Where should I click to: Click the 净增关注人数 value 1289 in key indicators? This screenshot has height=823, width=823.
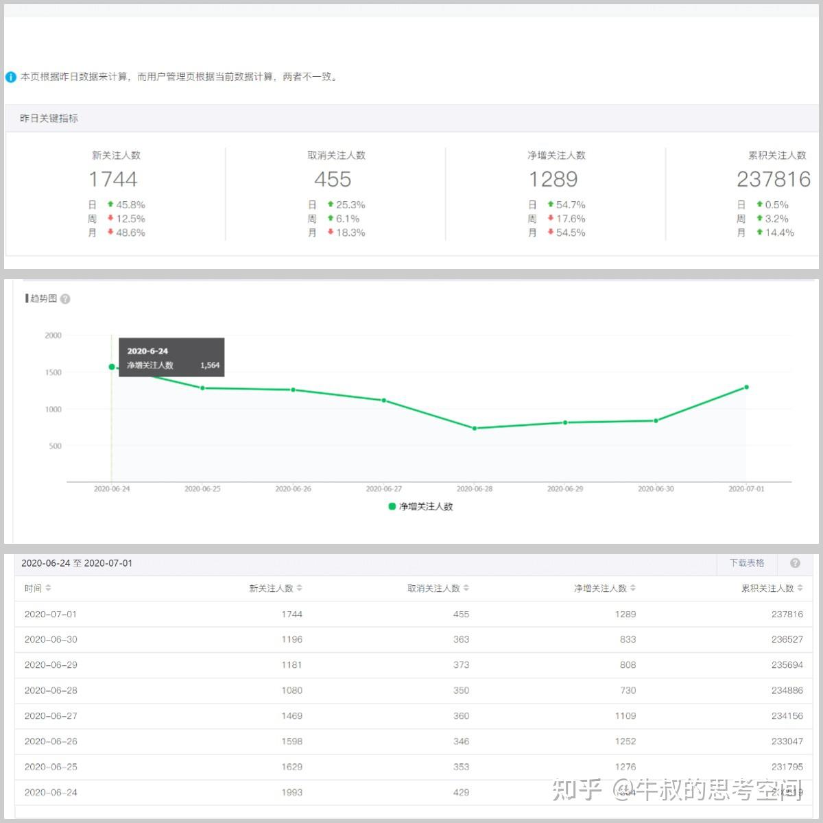tap(553, 180)
